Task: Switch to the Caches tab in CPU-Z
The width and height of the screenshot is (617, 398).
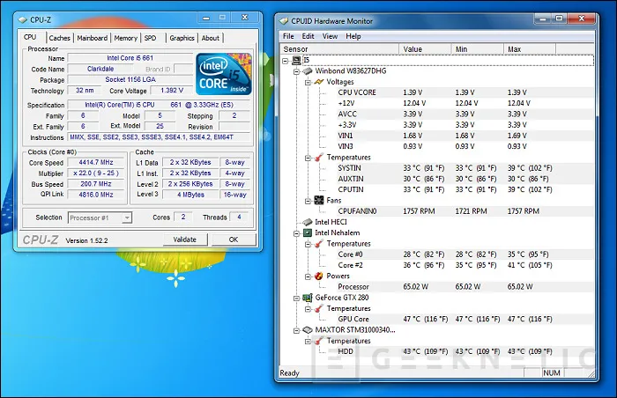Action: click(x=59, y=38)
